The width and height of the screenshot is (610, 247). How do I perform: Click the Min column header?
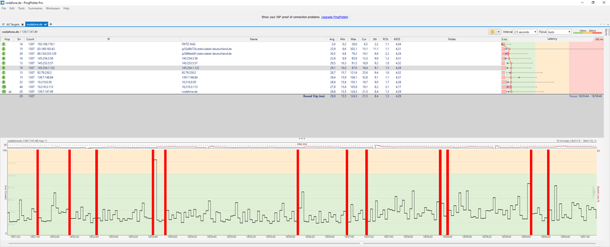point(343,39)
